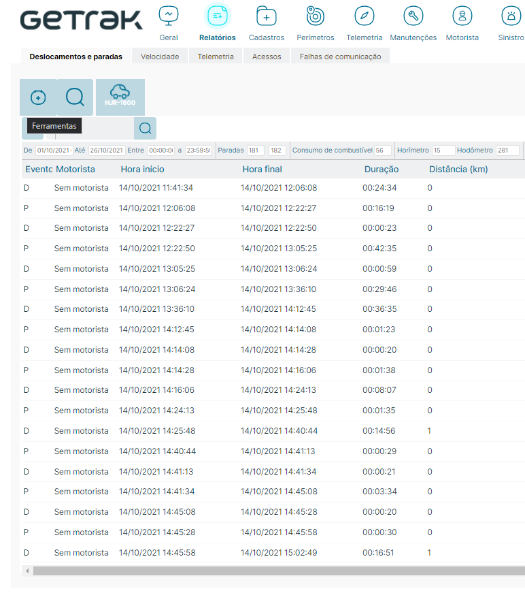The height and width of the screenshot is (608, 525).
Task: Click end time 14/10/2021 15:02:49
Action: (x=279, y=553)
